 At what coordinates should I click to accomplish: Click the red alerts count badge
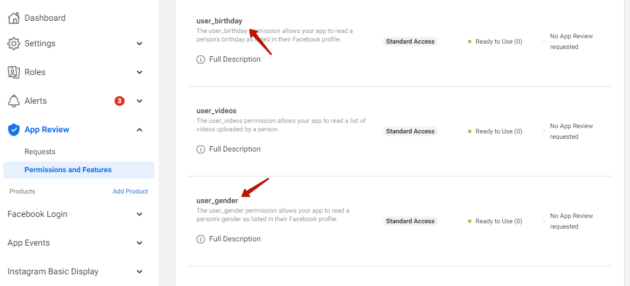tap(119, 101)
